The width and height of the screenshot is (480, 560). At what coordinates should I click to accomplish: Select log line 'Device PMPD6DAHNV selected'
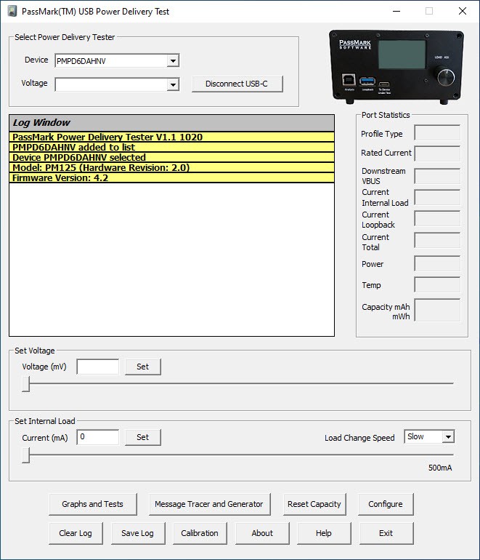(171, 158)
